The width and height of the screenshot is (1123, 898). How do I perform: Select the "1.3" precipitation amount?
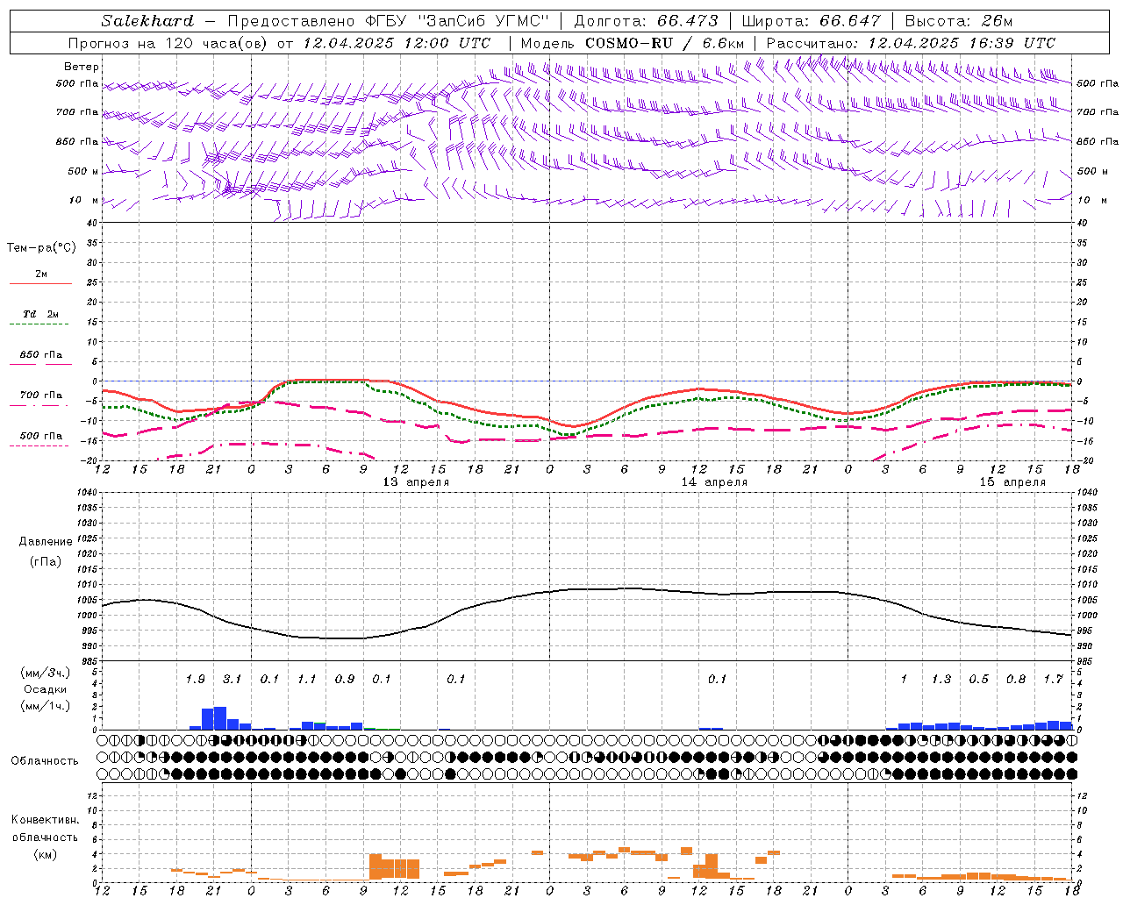(941, 680)
